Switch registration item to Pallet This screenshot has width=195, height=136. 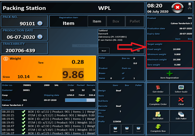pyautogui.click(x=135, y=21)
